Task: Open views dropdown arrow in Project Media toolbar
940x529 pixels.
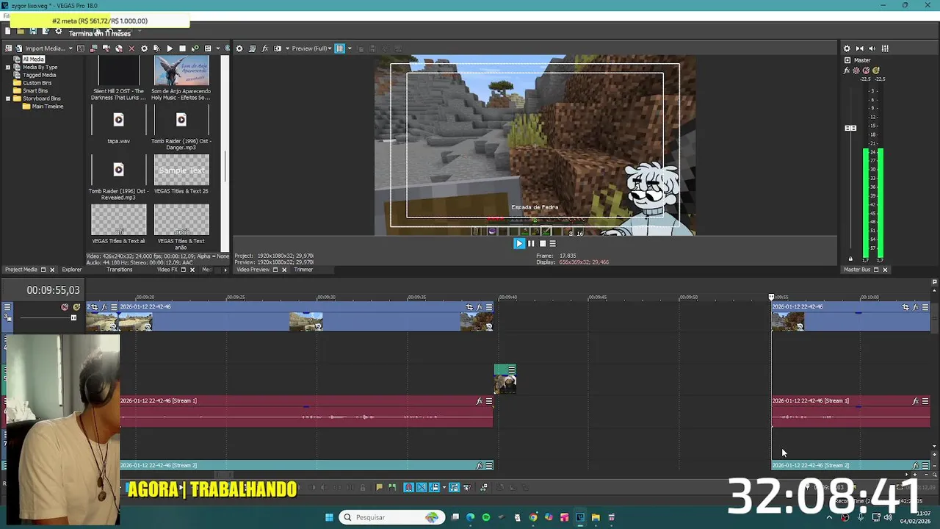Action: point(217,48)
